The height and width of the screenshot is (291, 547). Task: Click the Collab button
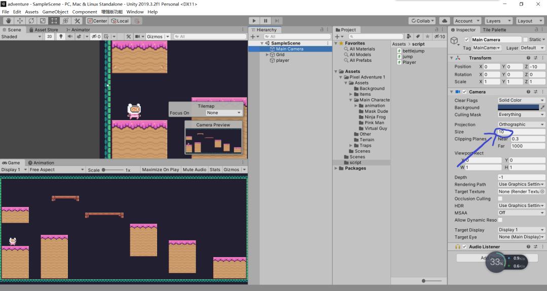[x=422, y=21]
